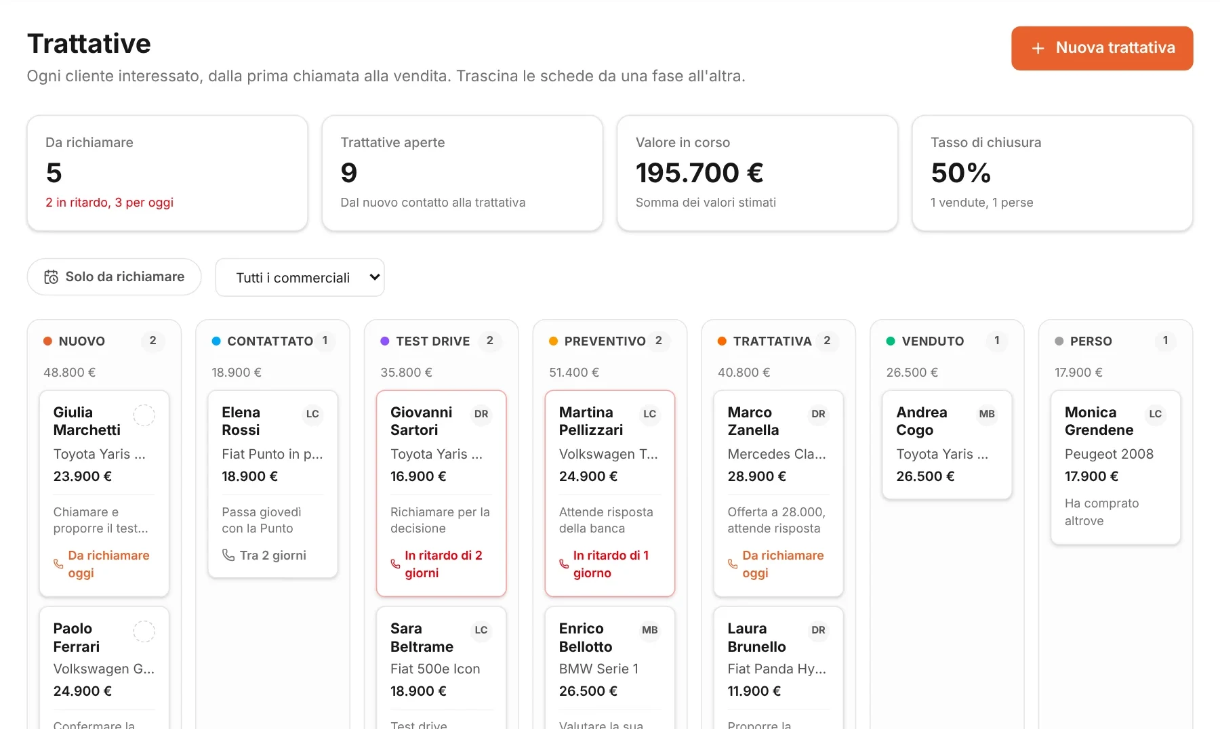The width and height of the screenshot is (1220, 729).
Task: Click the phone icon on Martina Pellizzari's card
Action: pyautogui.click(x=564, y=564)
